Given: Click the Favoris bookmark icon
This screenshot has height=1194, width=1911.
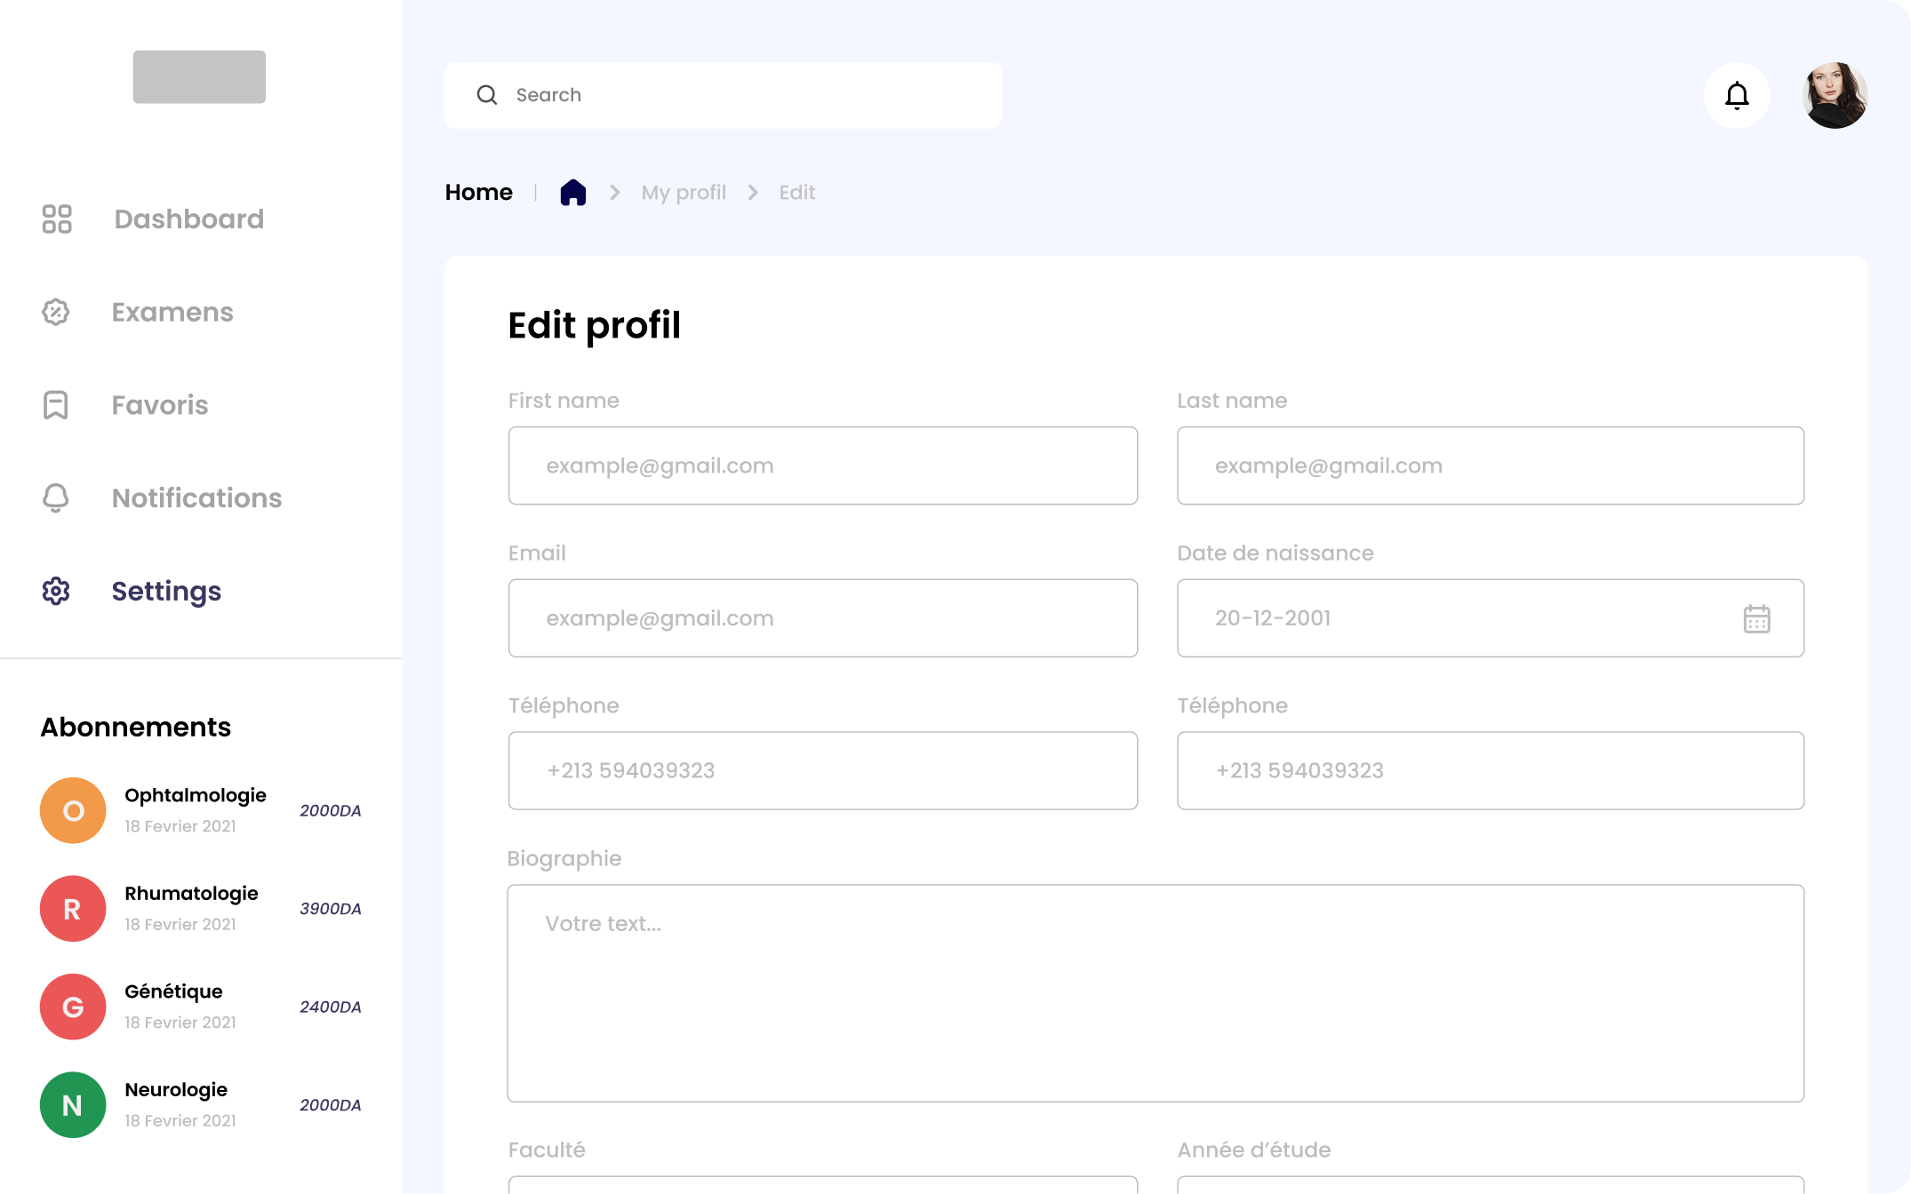Looking at the screenshot, I should point(56,405).
